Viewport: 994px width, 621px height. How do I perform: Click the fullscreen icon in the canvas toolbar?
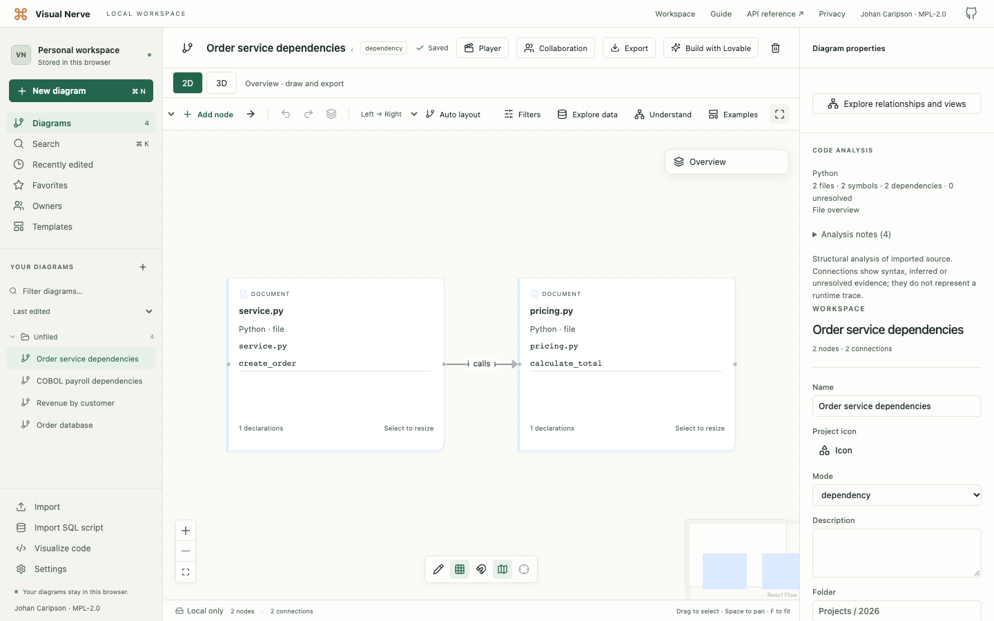tap(779, 115)
